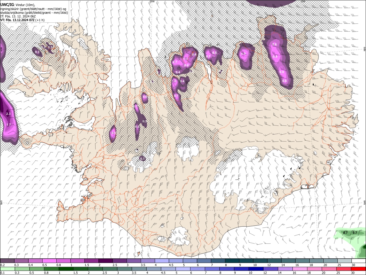Click the 4.5 label on the rain scale
Image resolution: width=366 pixels, height=275 pixels.
pos(164,273)
